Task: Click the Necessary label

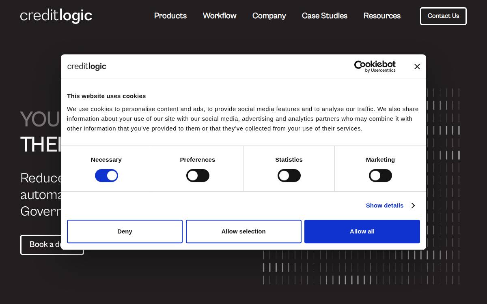Action: pos(106,160)
